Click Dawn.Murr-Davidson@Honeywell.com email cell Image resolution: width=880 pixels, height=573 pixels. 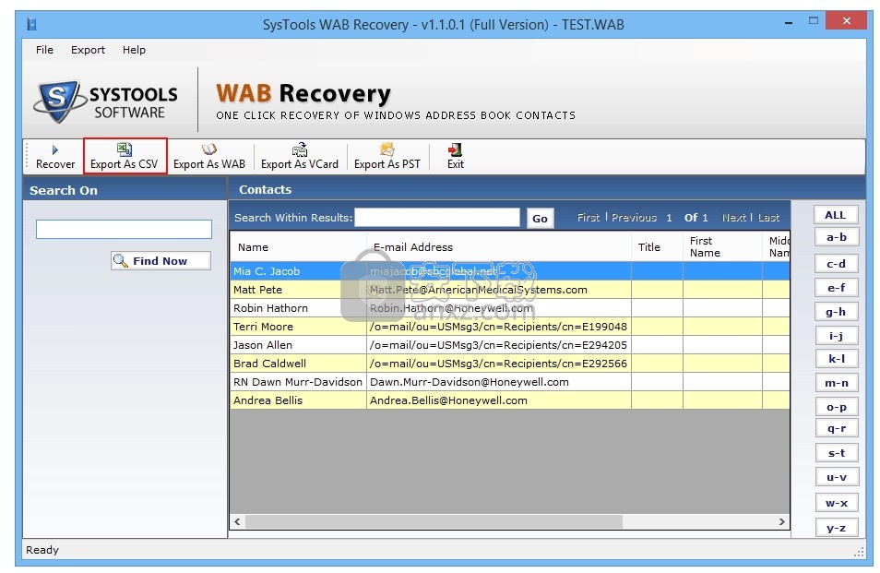pos(499,382)
